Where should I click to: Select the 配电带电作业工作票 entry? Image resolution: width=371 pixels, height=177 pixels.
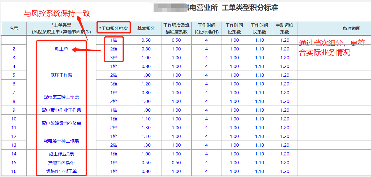click(x=61, y=110)
